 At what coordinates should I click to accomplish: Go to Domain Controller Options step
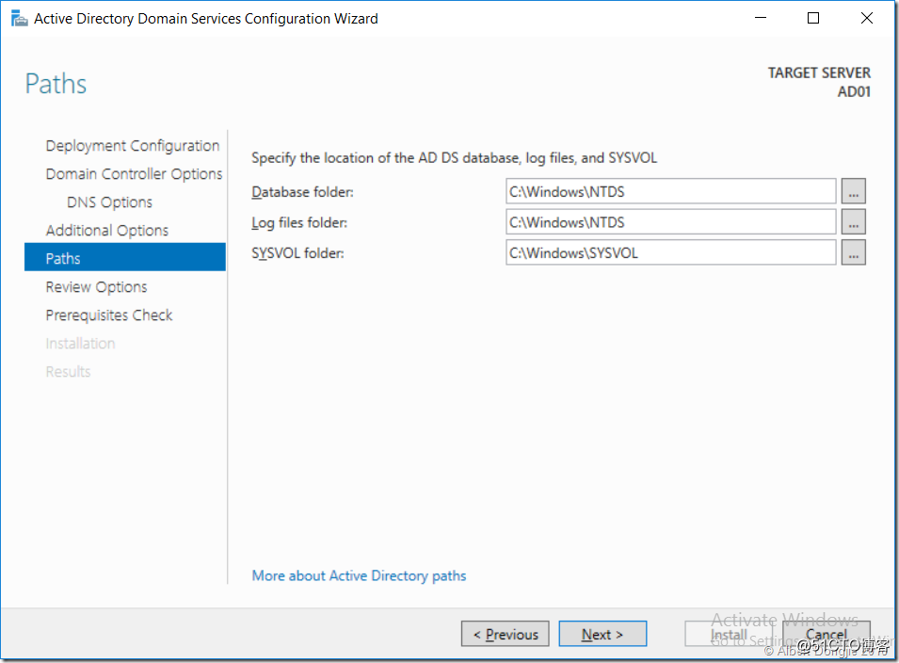(134, 174)
